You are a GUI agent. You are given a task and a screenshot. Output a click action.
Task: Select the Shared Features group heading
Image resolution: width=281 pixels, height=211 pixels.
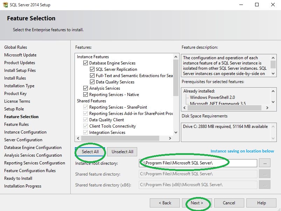[x=91, y=101]
